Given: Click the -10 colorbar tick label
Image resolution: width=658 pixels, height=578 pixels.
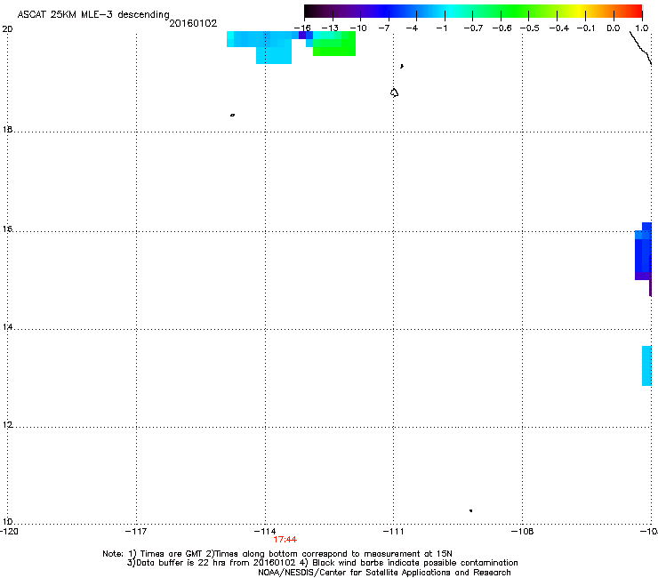Looking at the screenshot, I should coord(358,28).
